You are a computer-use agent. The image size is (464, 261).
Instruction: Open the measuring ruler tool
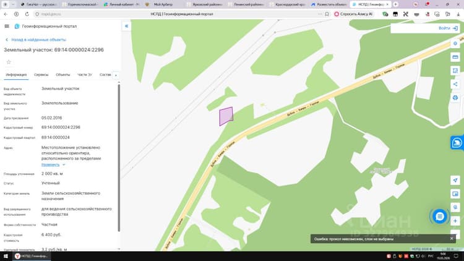[455, 57]
